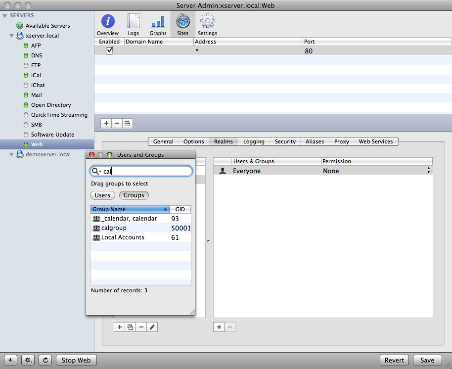This screenshot has height=369, width=452.
Task: Open Web Settings gear
Action: tap(208, 25)
